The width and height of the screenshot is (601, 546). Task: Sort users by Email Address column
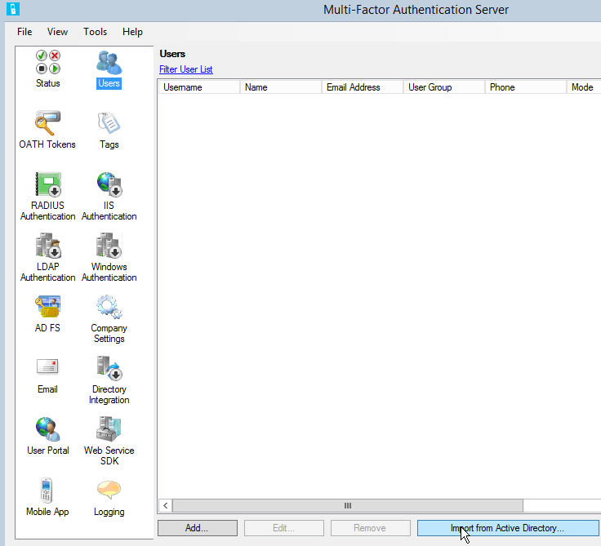pyautogui.click(x=362, y=87)
